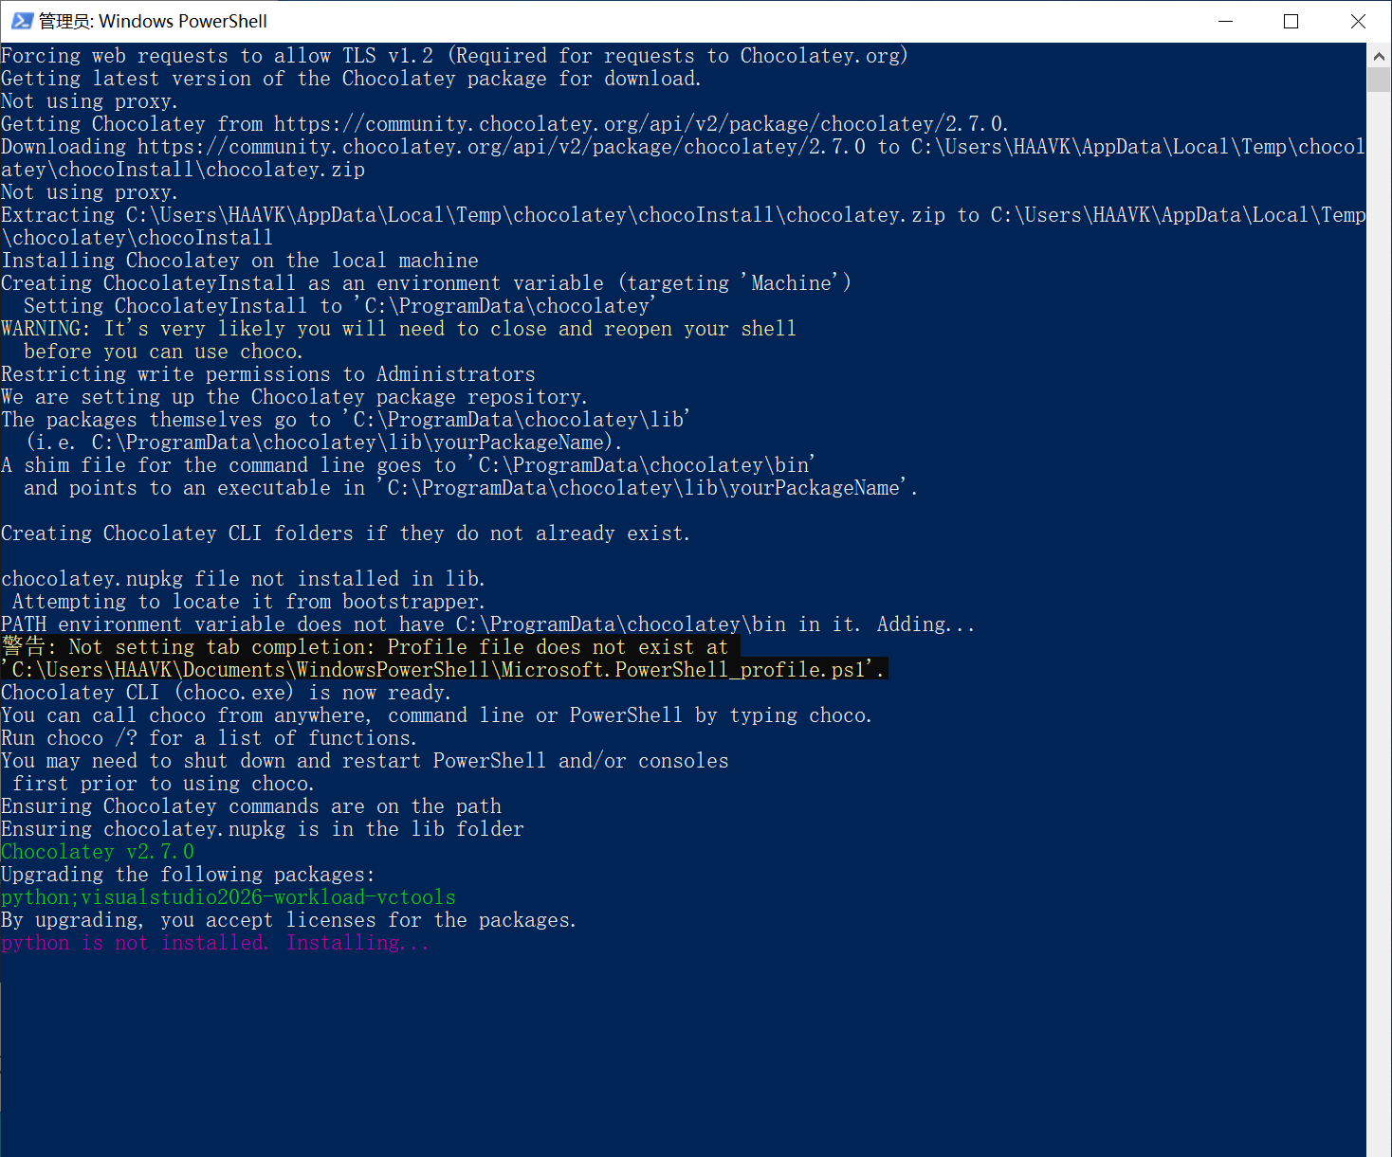Click the highlighted Microsoft.PowerShell_profile.ps1 path
Screen dimensions: 1392x1157
446,670
